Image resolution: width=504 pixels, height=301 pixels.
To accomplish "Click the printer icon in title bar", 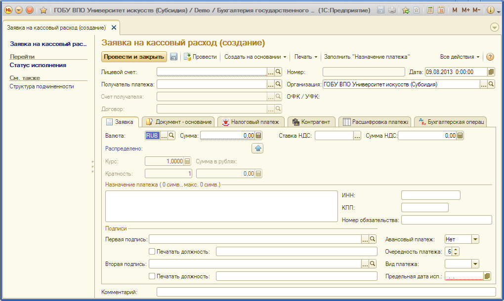I will pos(392,10).
